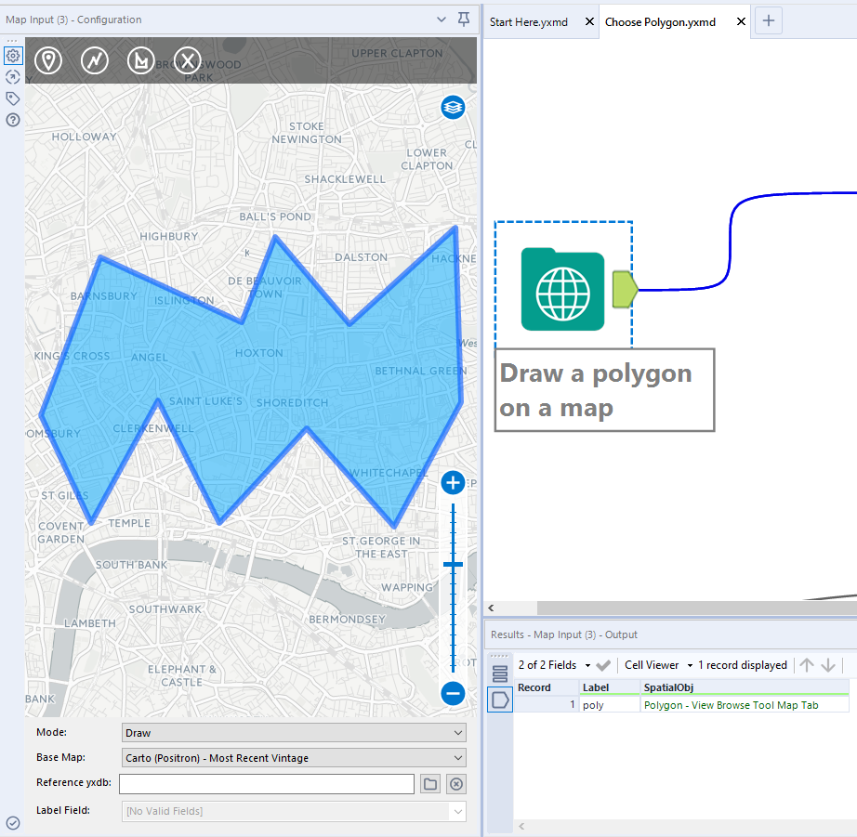
Task: Add a new workflow tab with plus
Action: pos(768,21)
